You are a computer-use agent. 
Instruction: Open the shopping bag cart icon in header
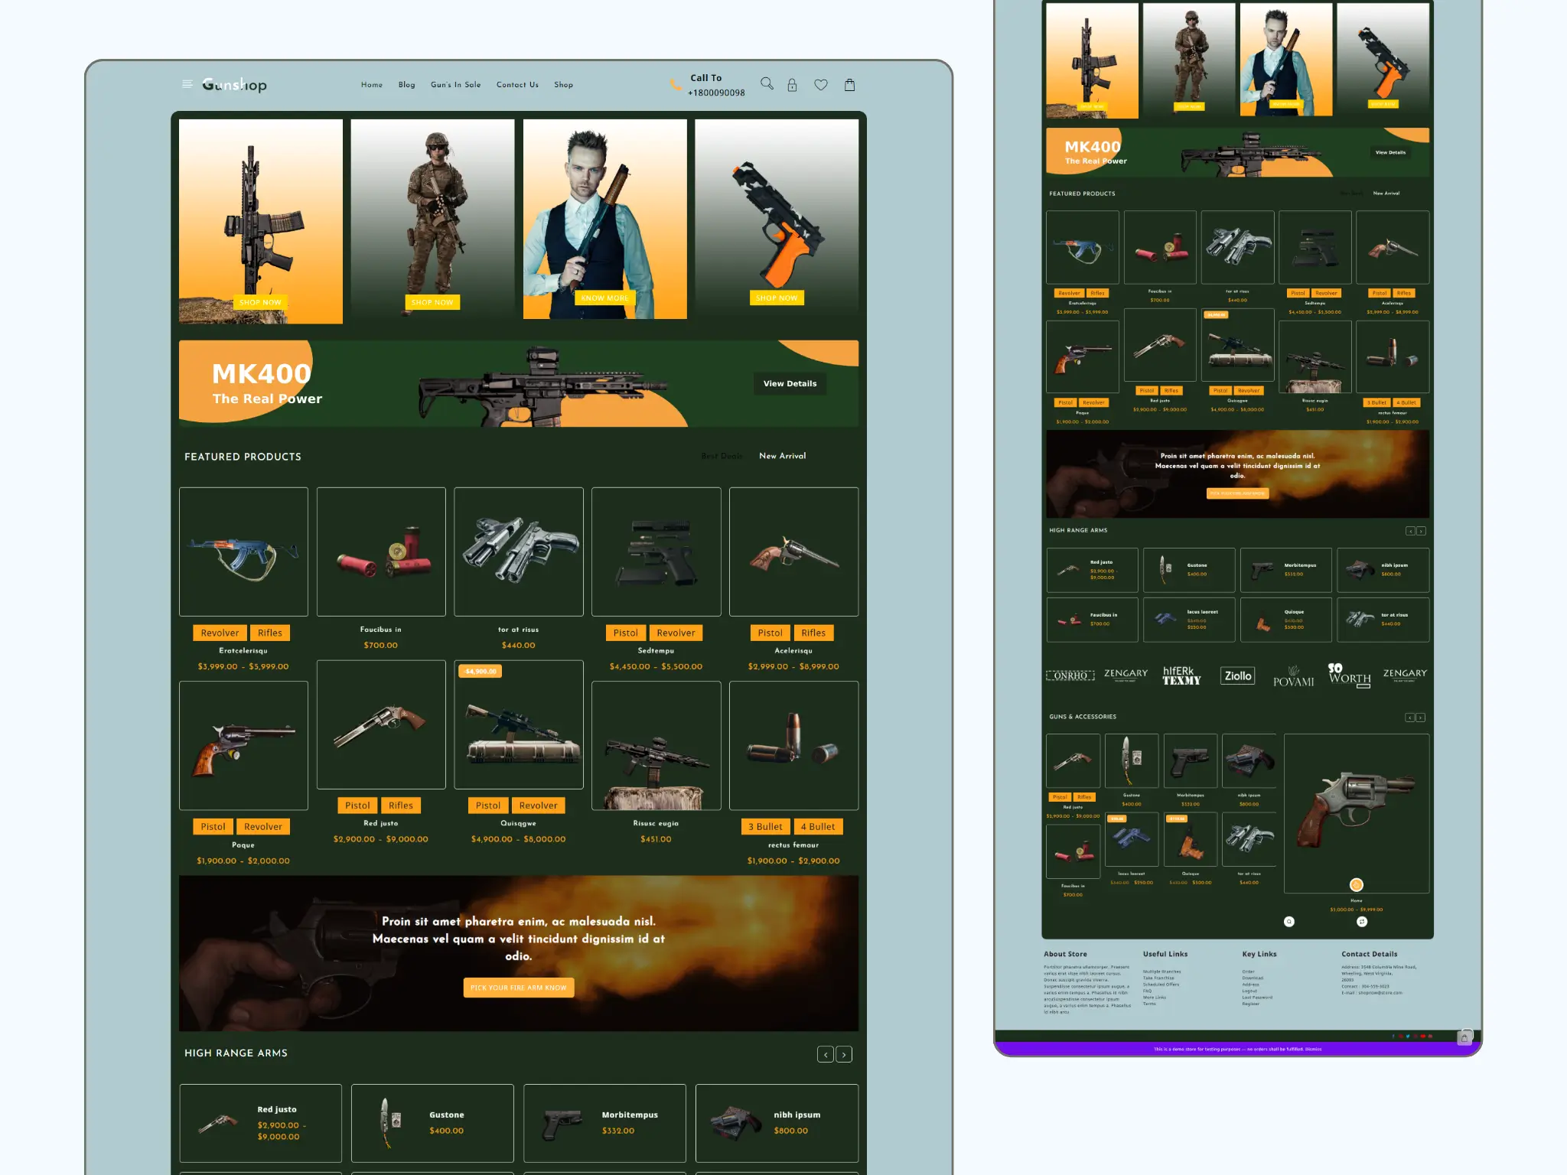click(849, 85)
